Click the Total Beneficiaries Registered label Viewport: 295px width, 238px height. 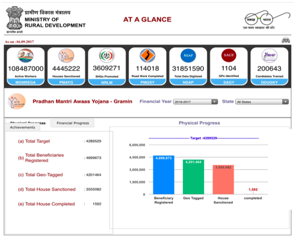coord(44,158)
